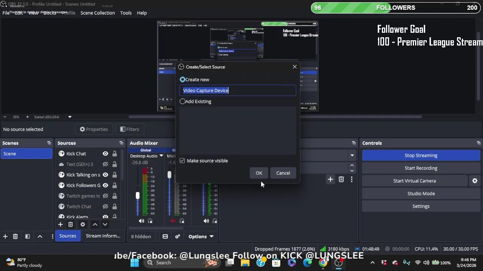Open transition three-dot properties menu
This screenshot has height=271, width=483.
pos(351,180)
